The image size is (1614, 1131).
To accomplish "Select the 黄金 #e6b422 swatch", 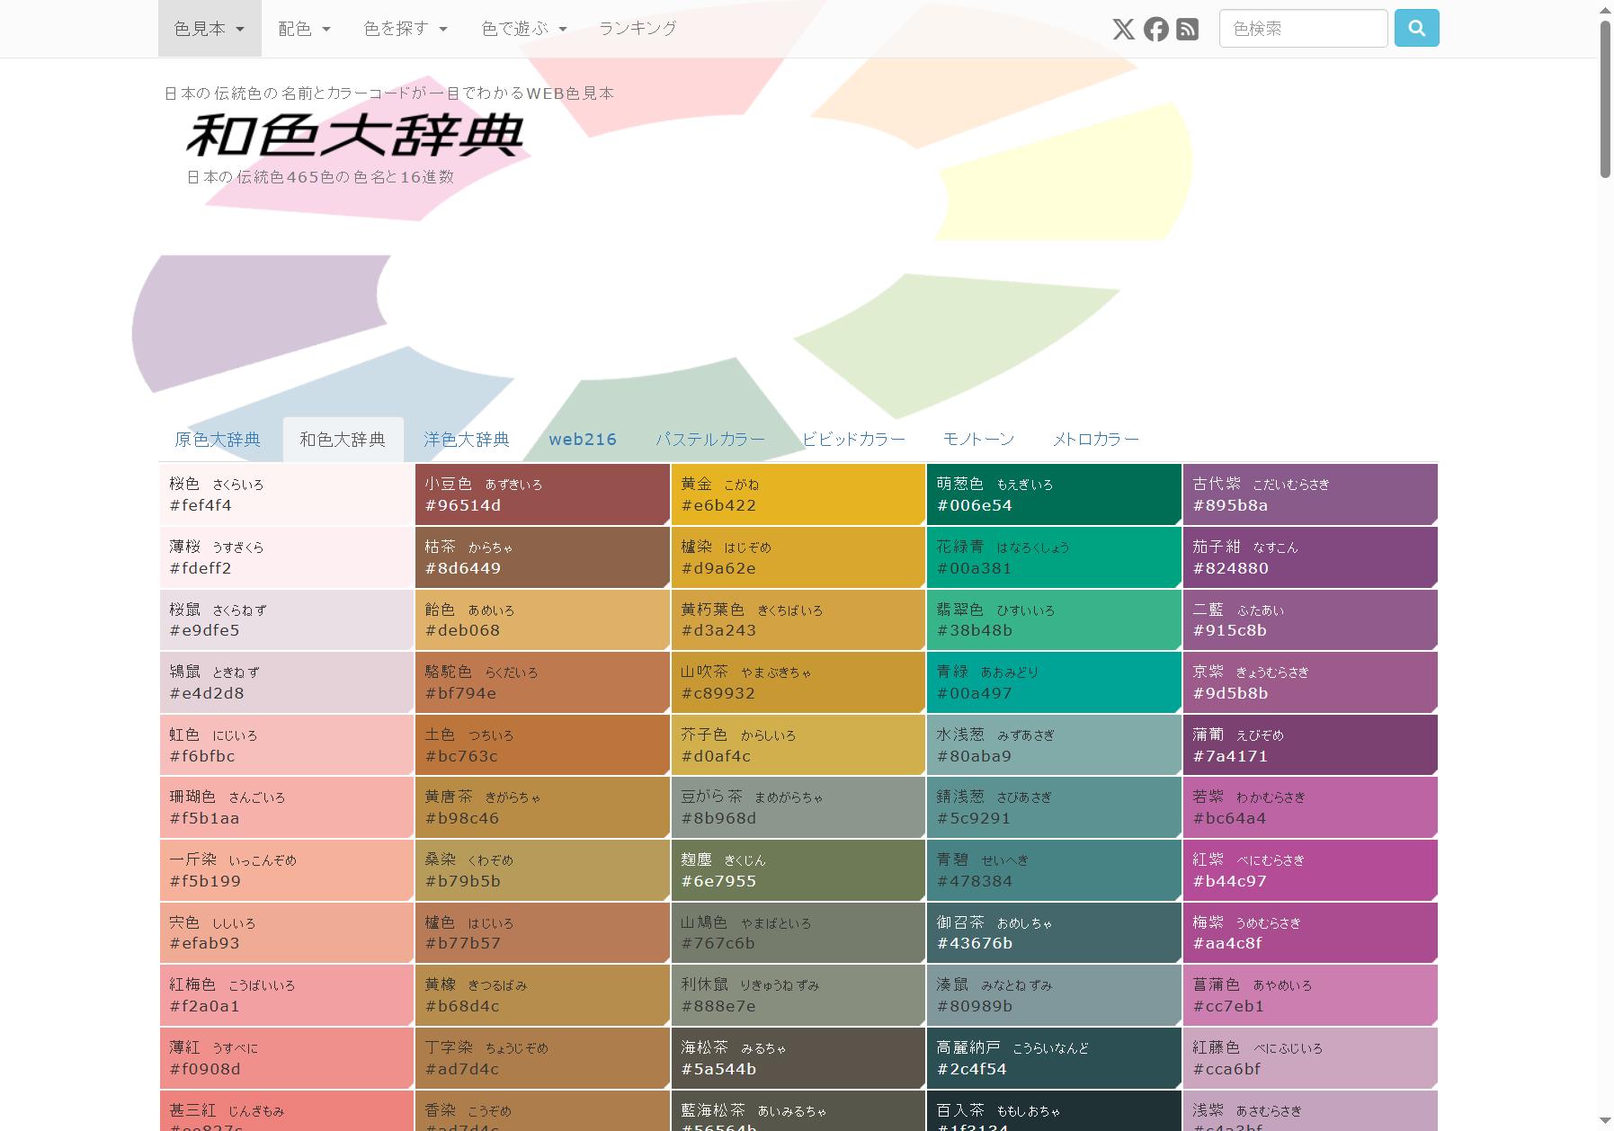I will [798, 494].
